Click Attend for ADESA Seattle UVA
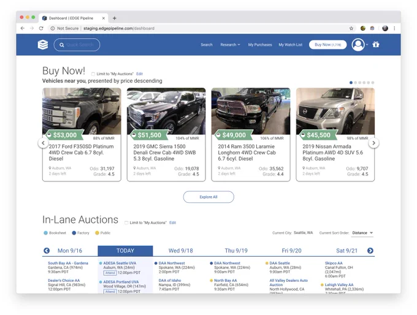 coord(110,273)
